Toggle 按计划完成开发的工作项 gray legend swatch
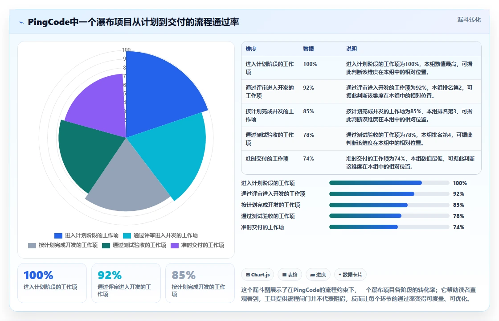Viewport: 499px width, 321px height. pyautogui.click(x=32, y=246)
